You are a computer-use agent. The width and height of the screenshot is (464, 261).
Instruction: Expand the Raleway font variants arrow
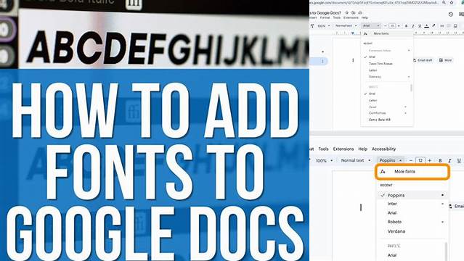click(409, 77)
